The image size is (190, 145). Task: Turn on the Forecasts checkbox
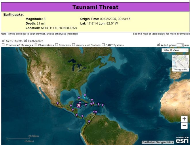tap(57, 45)
